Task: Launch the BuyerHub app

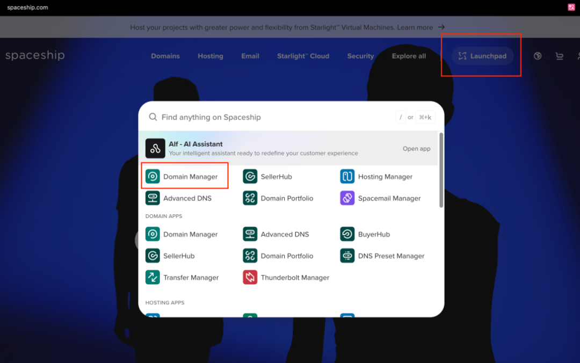Action: (x=365, y=234)
